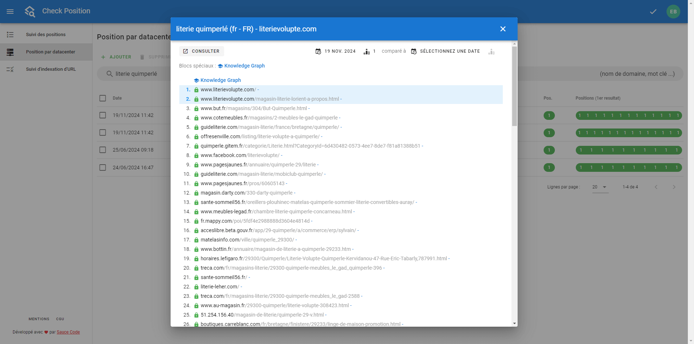Viewport: 694px width, 344px height.
Task: Click lock icon of www.bottin.fr row
Action: pyautogui.click(x=196, y=249)
